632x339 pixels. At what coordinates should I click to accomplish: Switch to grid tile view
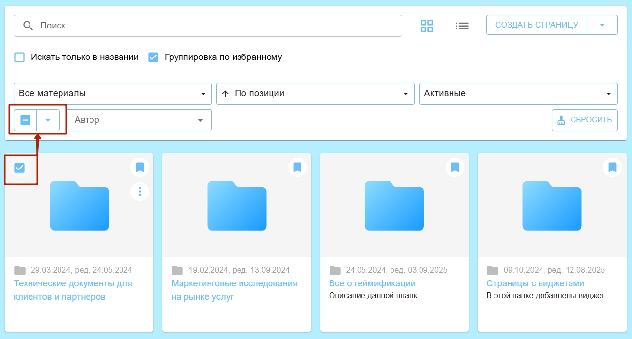pyautogui.click(x=426, y=26)
